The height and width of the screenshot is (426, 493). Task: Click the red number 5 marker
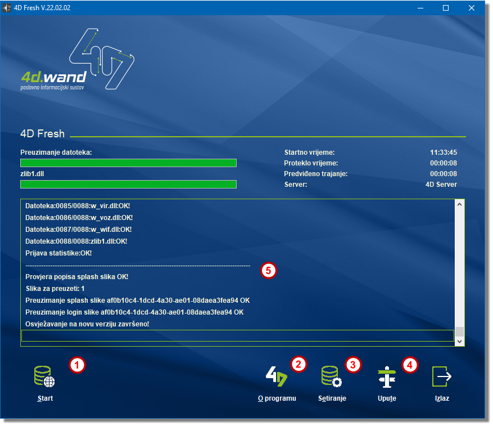pyautogui.click(x=268, y=271)
